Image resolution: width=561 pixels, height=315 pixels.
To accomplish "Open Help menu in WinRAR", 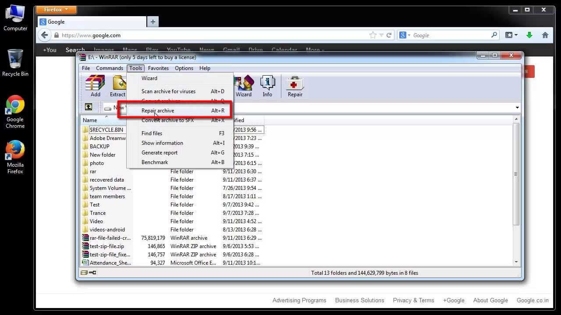I will click(x=205, y=68).
